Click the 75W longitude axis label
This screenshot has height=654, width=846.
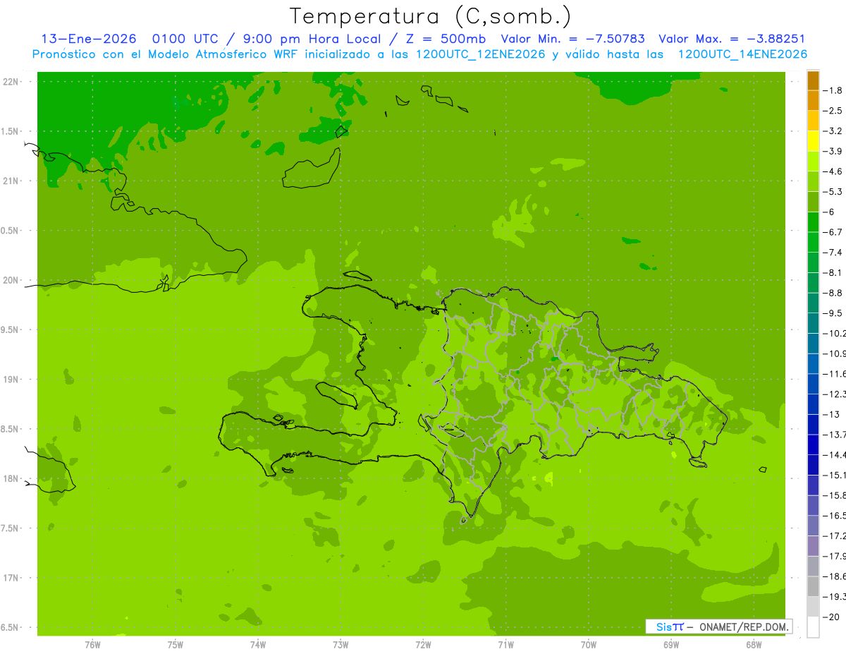click(175, 645)
